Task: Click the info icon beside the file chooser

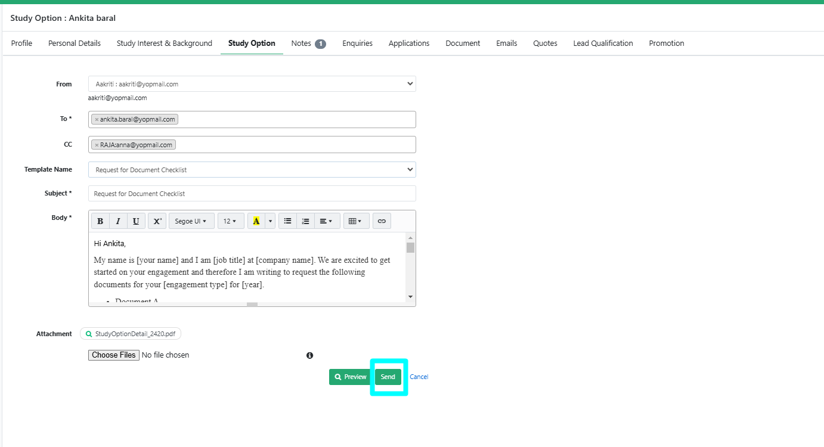Action: 310,355
